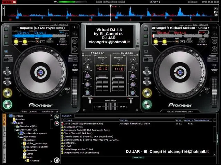Set loop Out point on left deck
This screenshot has height=165, width=221.
tap(25, 42)
